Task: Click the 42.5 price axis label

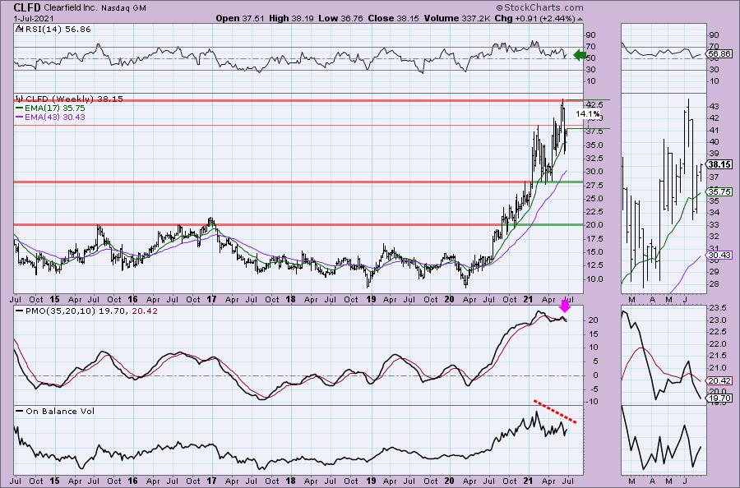Action: pyautogui.click(x=594, y=104)
